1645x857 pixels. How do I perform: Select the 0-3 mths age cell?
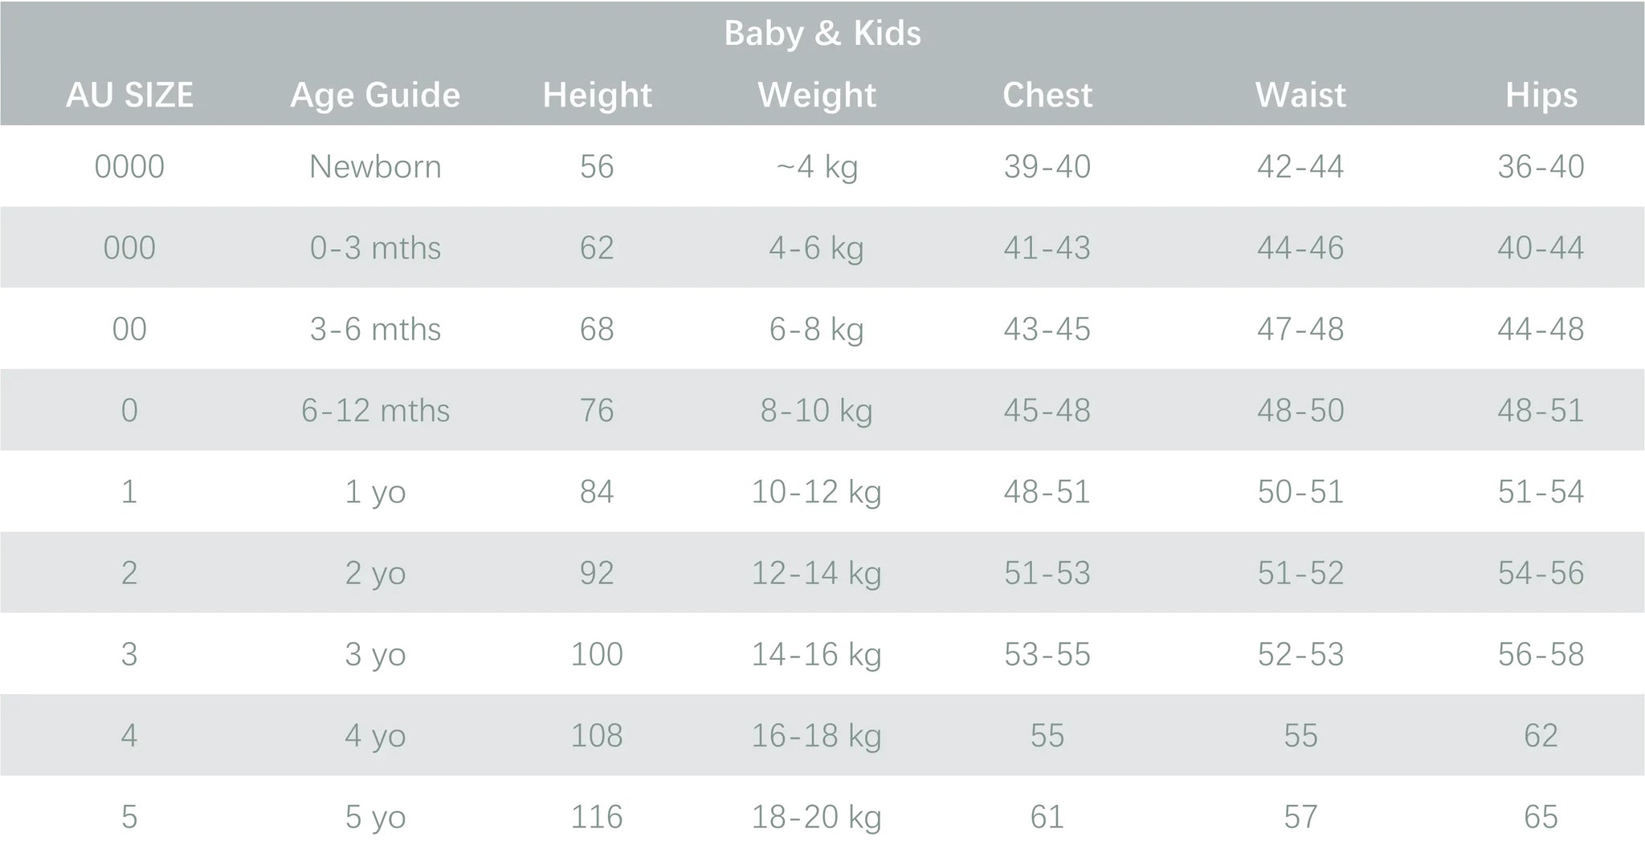click(375, 248)
